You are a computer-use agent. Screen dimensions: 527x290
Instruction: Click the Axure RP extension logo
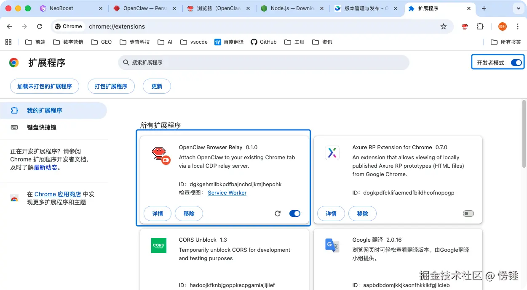332,153
